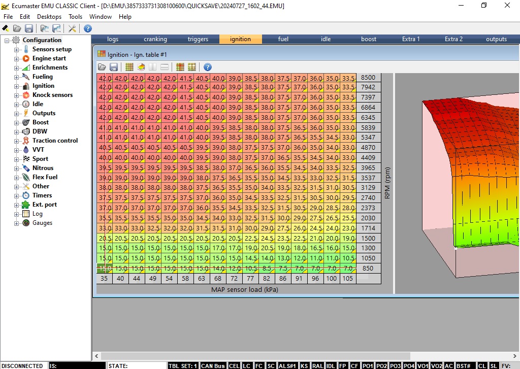The image size is (520, 369).
Task: Click the ALS#1 status indicator
Action: (x=287, y=365)
